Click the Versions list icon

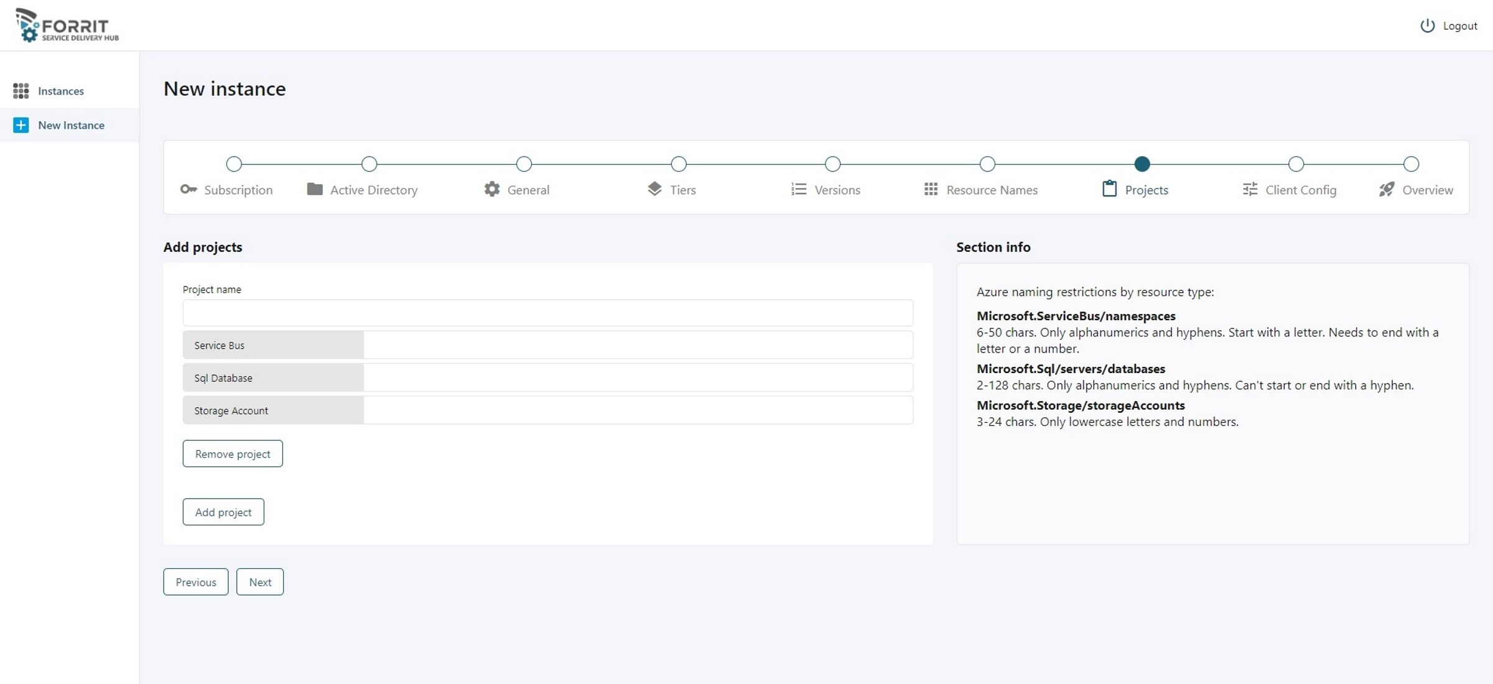coord(799,189)
